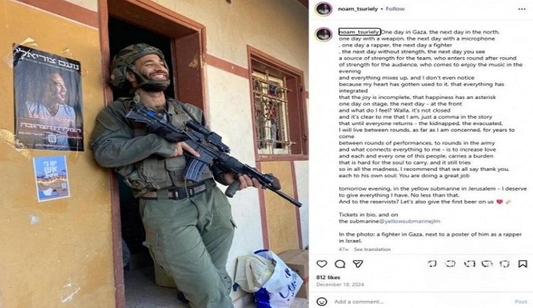This screenshot has height=308, width=533.
Task: Click the soldier photo in the post
Action: coord(155,154)
